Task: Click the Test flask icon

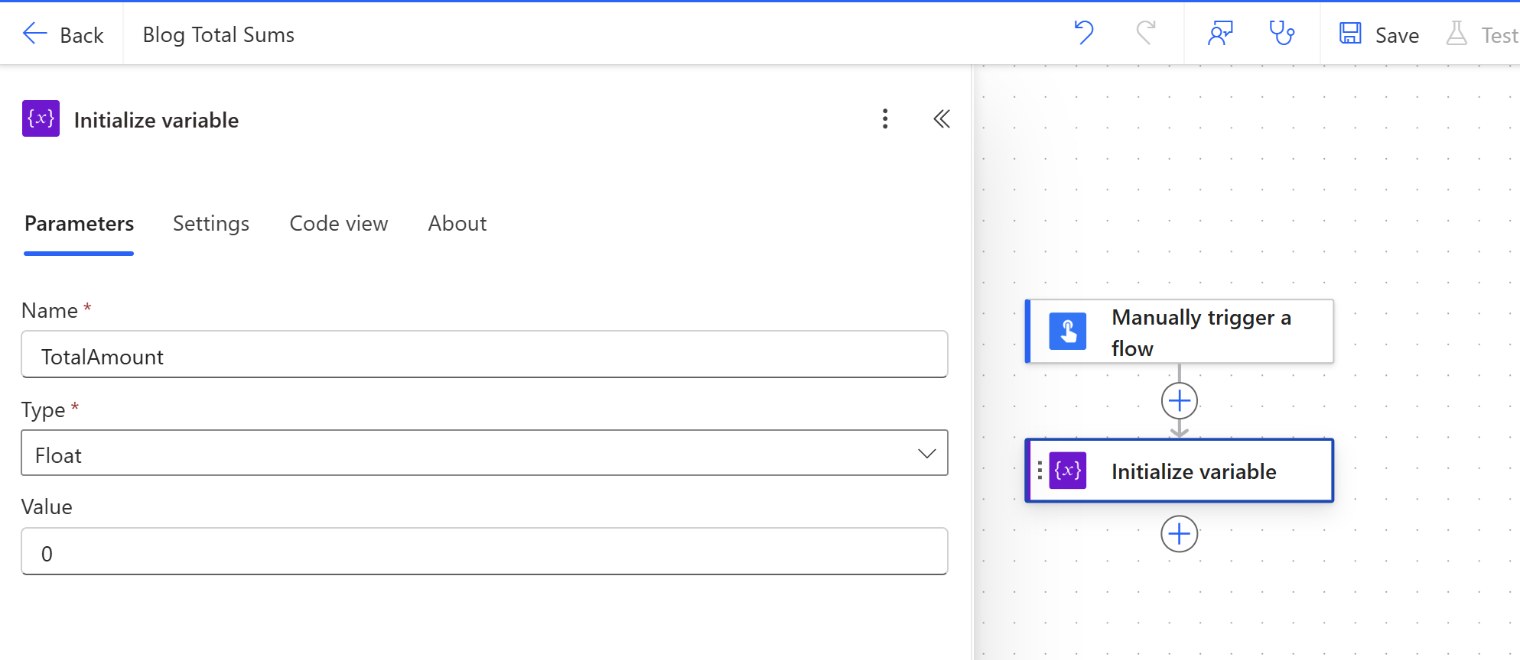Action: (1457, 34)
